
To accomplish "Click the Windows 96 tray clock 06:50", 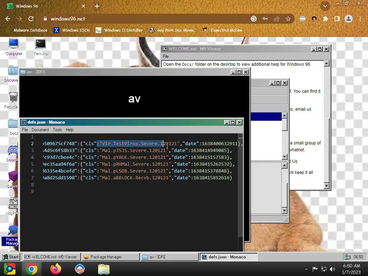I will [x=358, y=257].
